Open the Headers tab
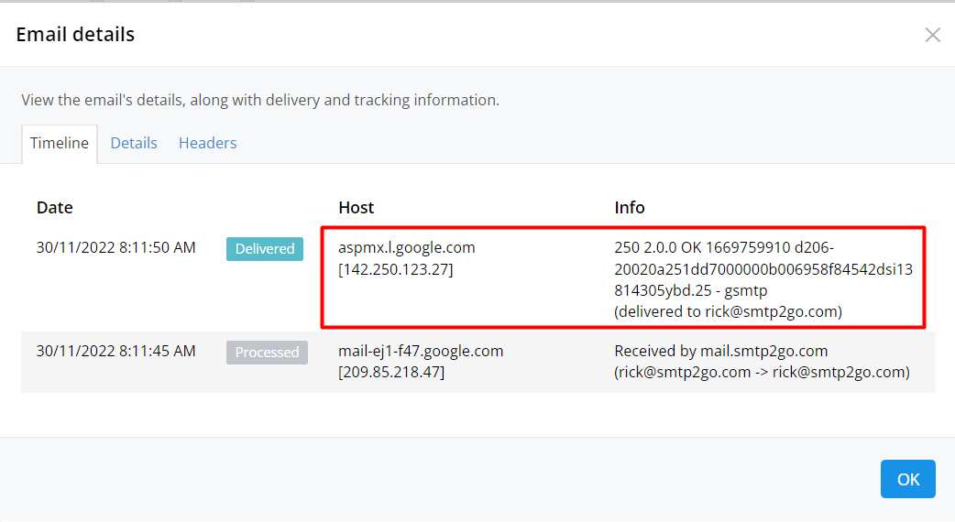955x522 pixels. click(x=207, y=144)
